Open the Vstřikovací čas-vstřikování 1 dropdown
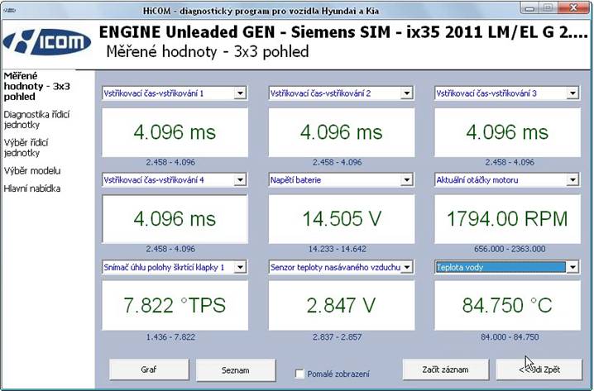The image size is (594, 391). point(240,93)
